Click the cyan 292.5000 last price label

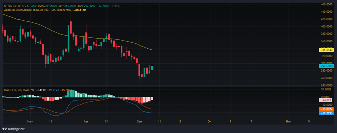(327, 66)
